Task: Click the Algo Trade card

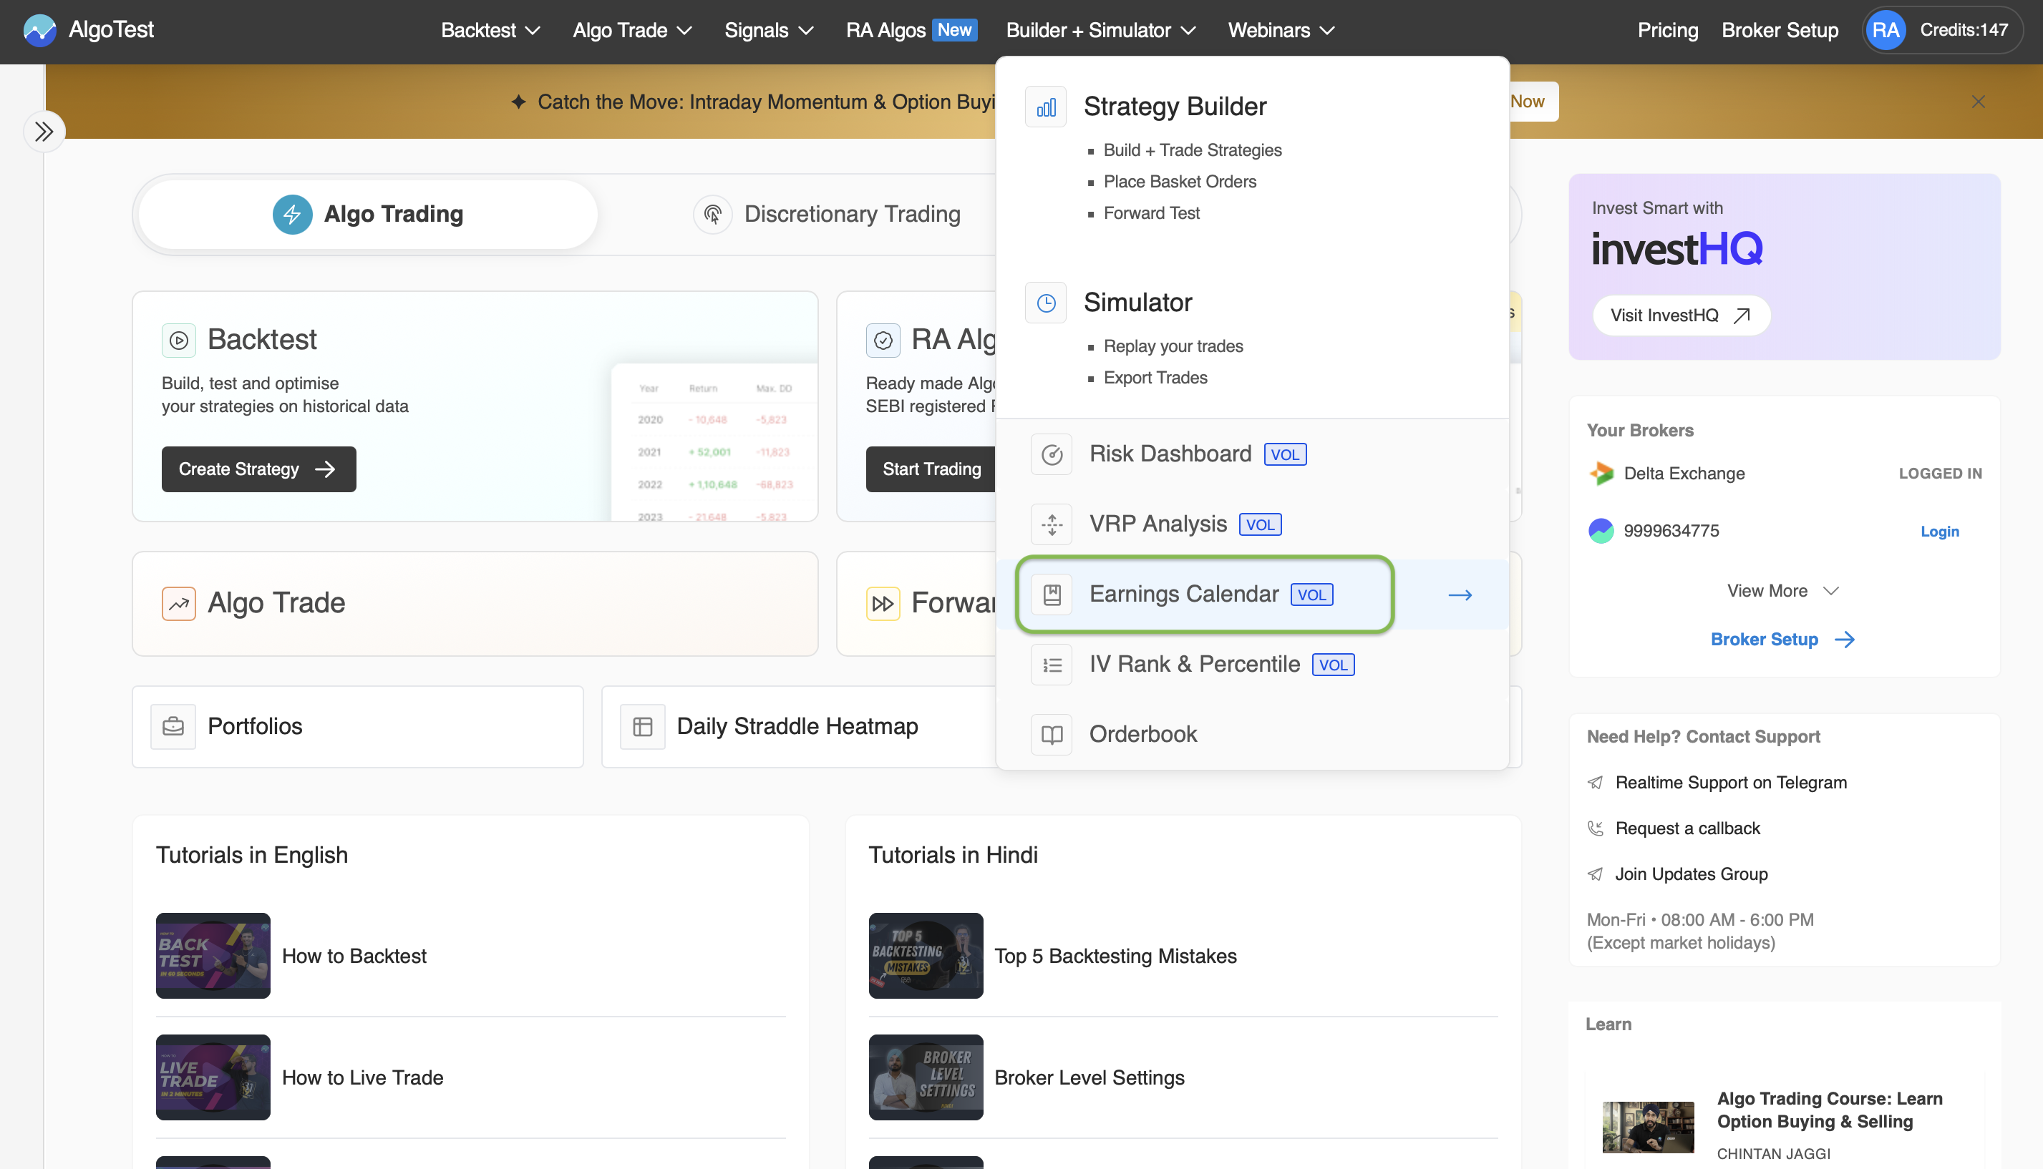Action: click(x=475, y=604)
